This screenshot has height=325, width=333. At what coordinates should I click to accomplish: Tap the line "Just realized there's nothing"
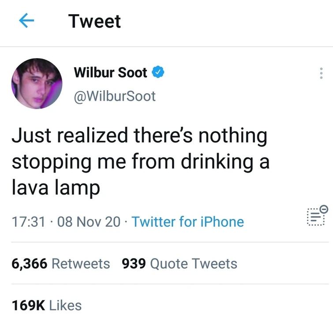(139, 136)
